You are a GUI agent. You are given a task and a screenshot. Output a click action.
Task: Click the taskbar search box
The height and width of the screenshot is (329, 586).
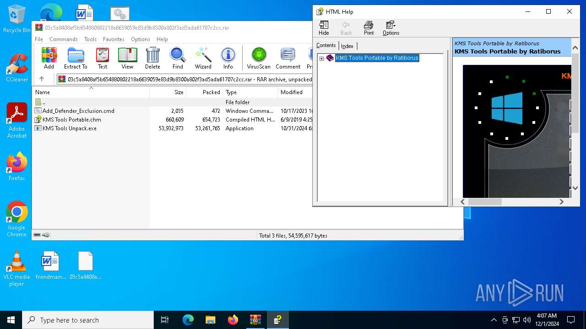(x=88, y=320)
